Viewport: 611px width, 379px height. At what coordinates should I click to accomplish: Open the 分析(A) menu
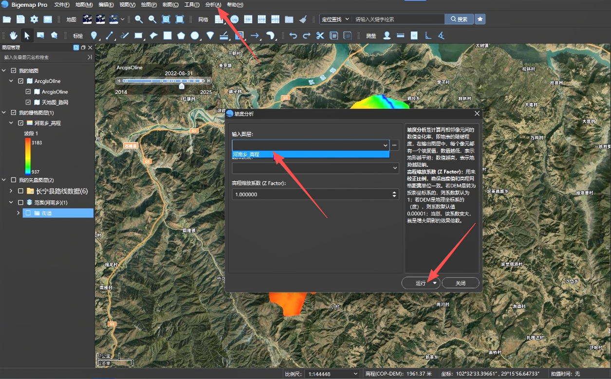[213, 4]
